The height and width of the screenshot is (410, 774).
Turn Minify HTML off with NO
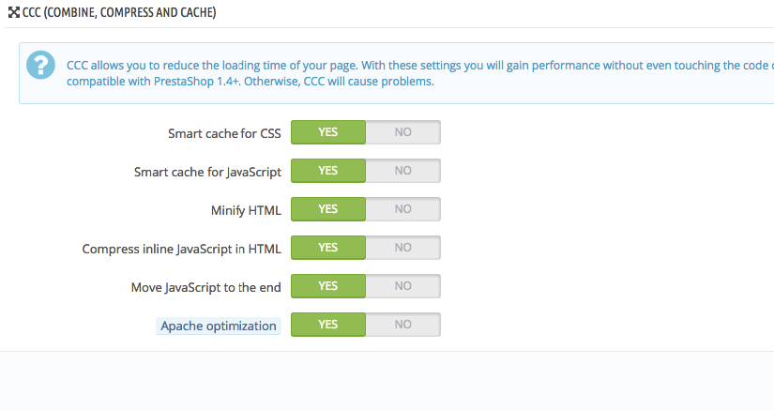tap(402, 209)
